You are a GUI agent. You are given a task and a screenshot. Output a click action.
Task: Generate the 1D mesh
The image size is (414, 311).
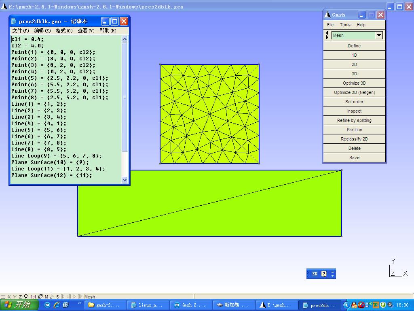(354, 55)
